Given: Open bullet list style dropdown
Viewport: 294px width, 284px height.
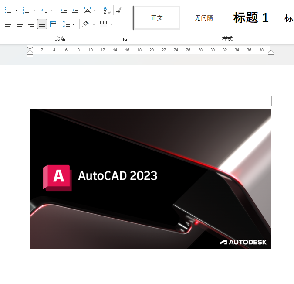Looking at the screenshot, I should [16, 10].
